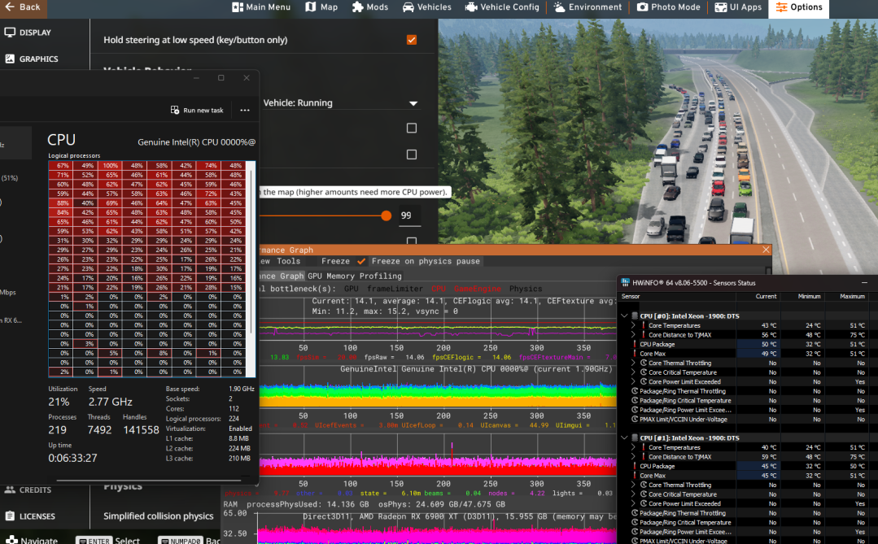Click the chip icon beside CPU [#1] in HWiNFO
Viewport: 878px width, 544px height.
click(x=635, y=437)
